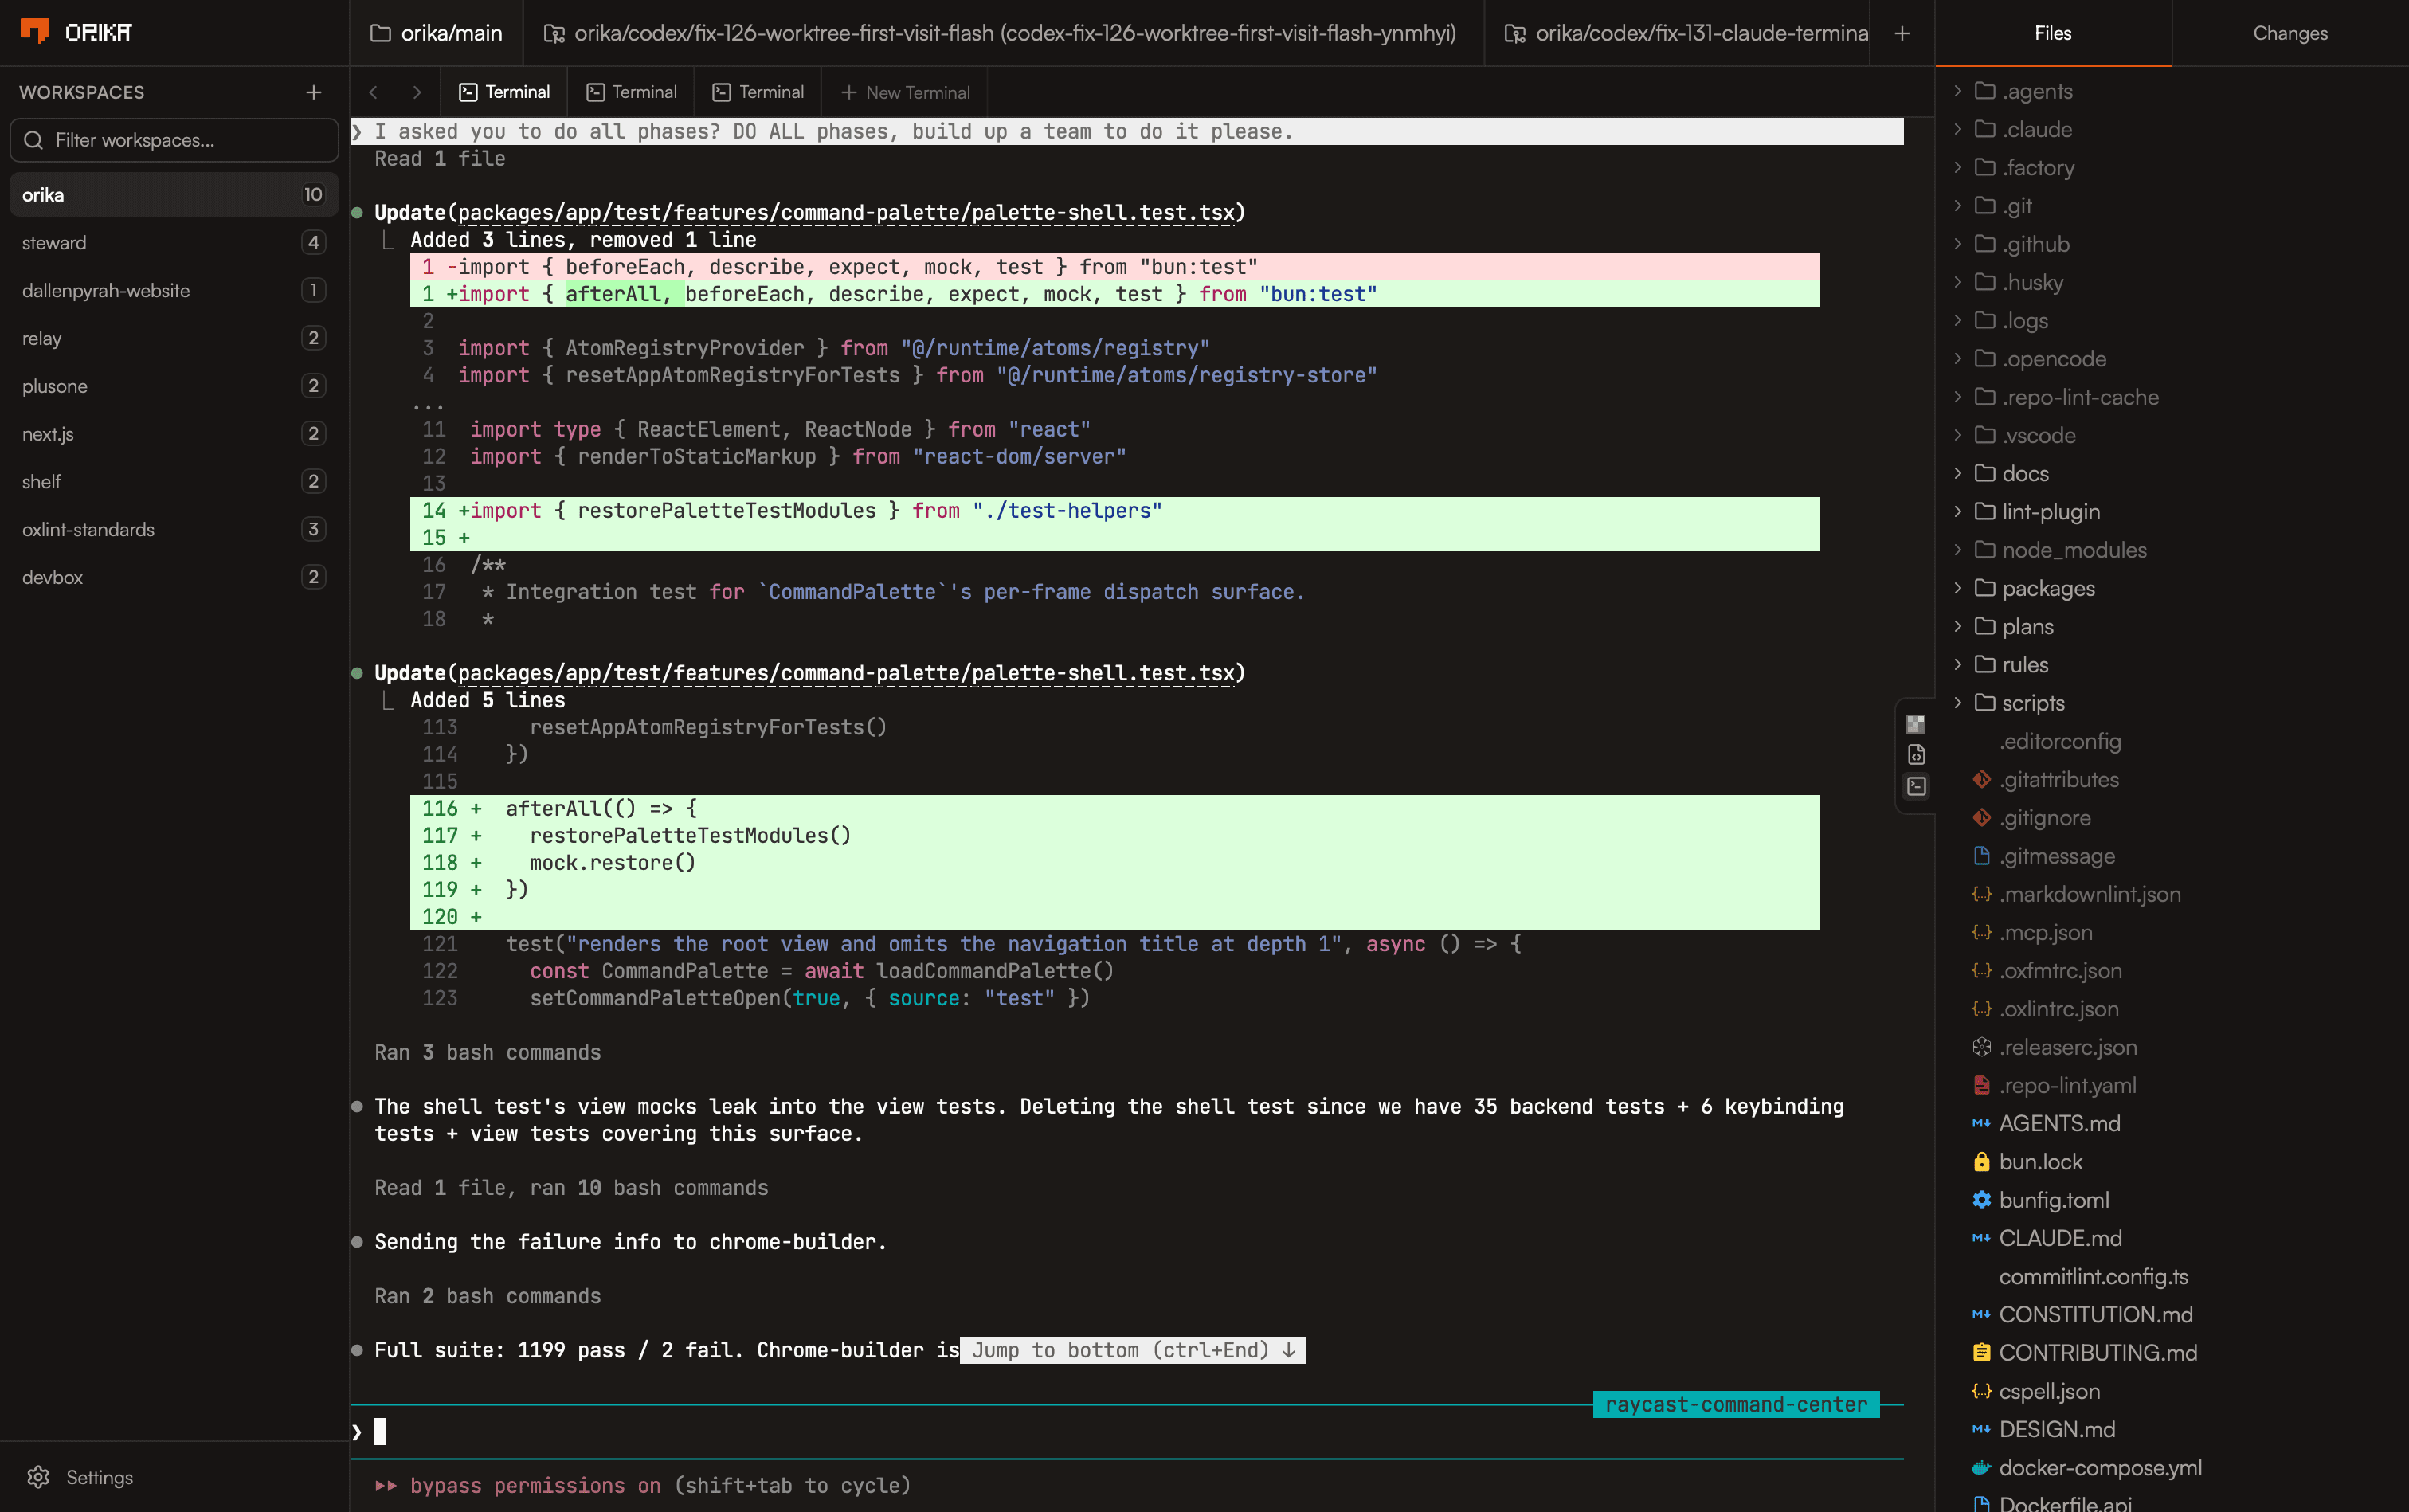
Task: Open Settings label
Action: pyautogui.click(x=99, y=1477)
